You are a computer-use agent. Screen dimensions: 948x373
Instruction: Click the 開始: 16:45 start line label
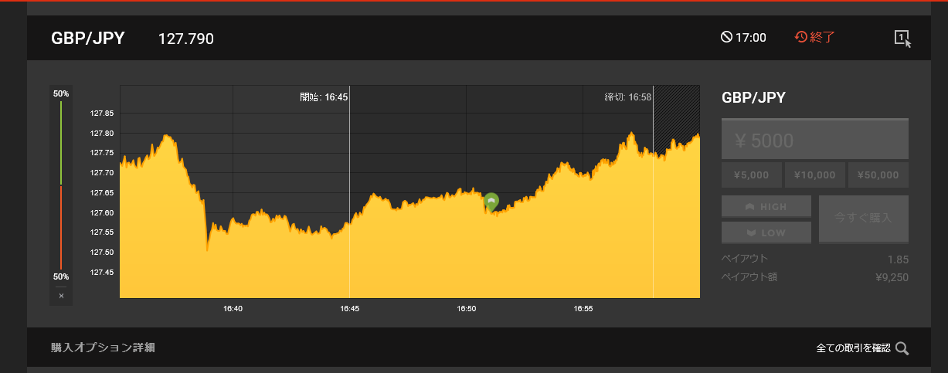coord(324,97)
